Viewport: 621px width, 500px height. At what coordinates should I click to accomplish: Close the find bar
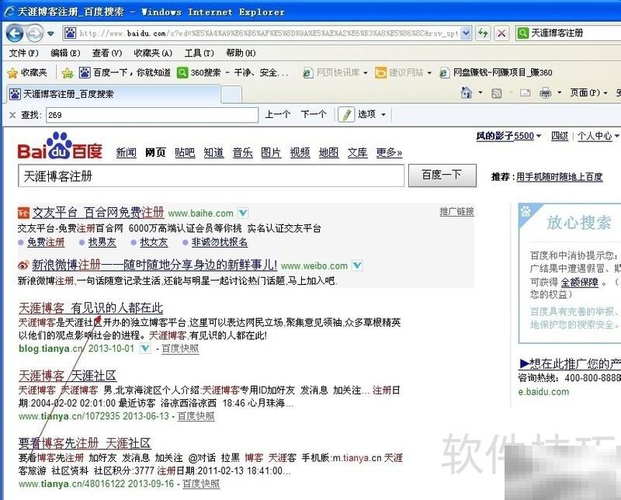(x=12, y=115)
